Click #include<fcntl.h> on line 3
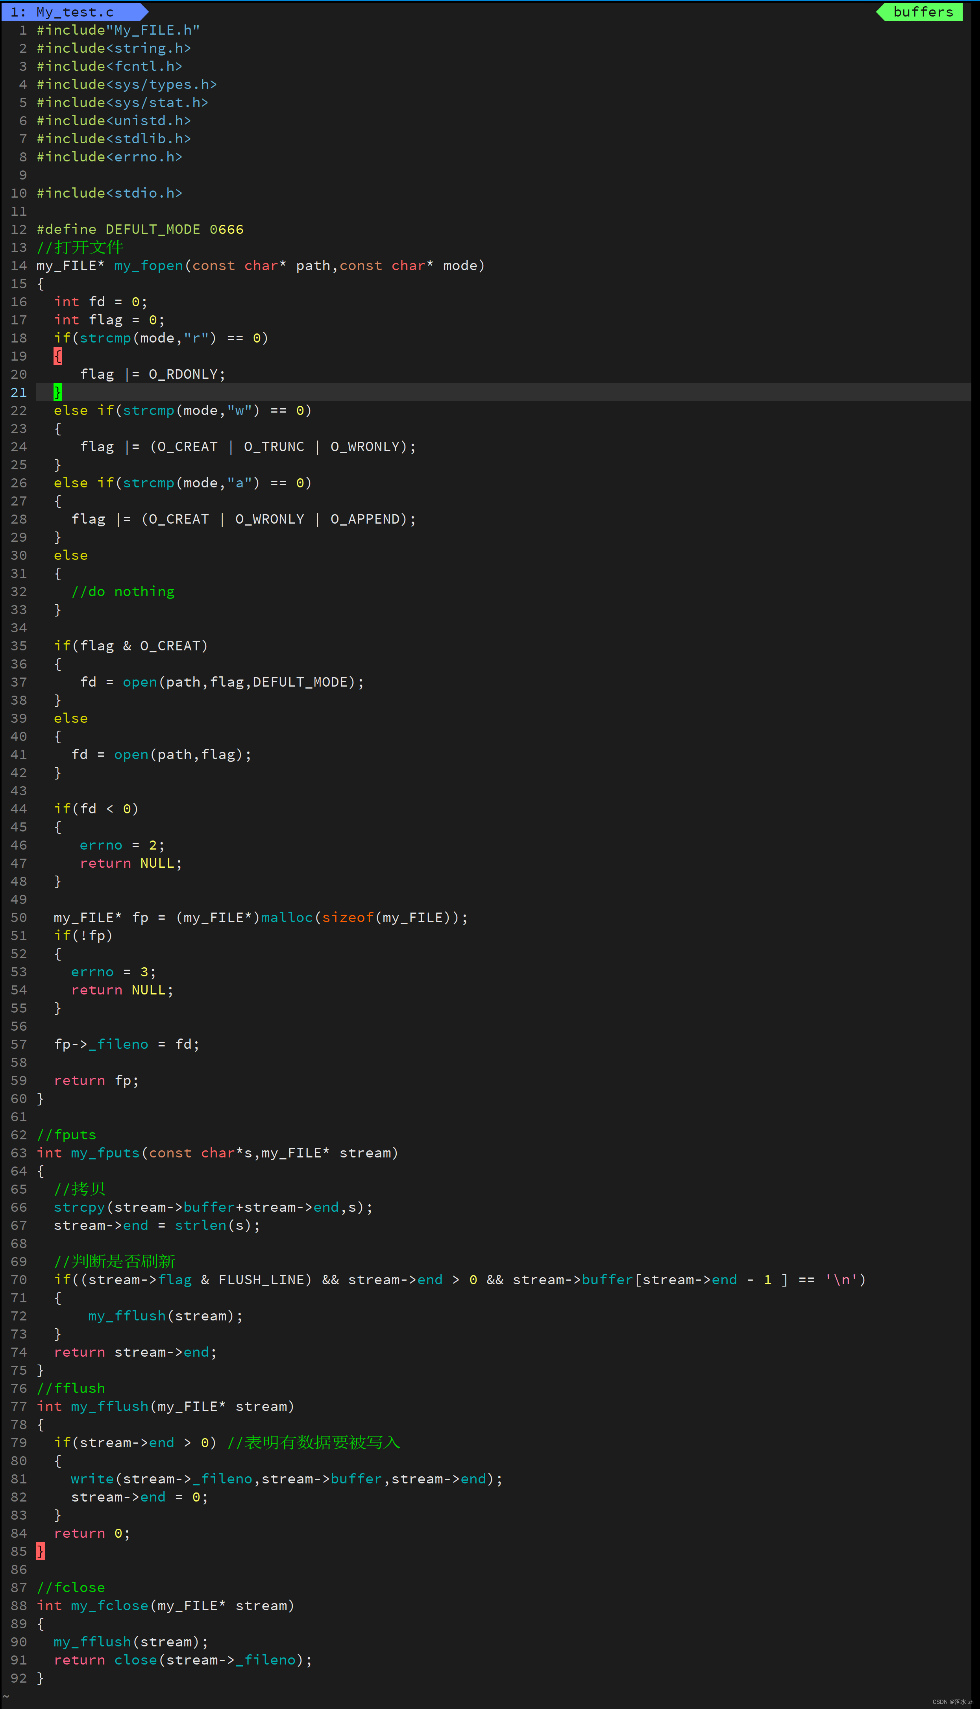This screenshot has height=1709, width=980. point(109,67)
